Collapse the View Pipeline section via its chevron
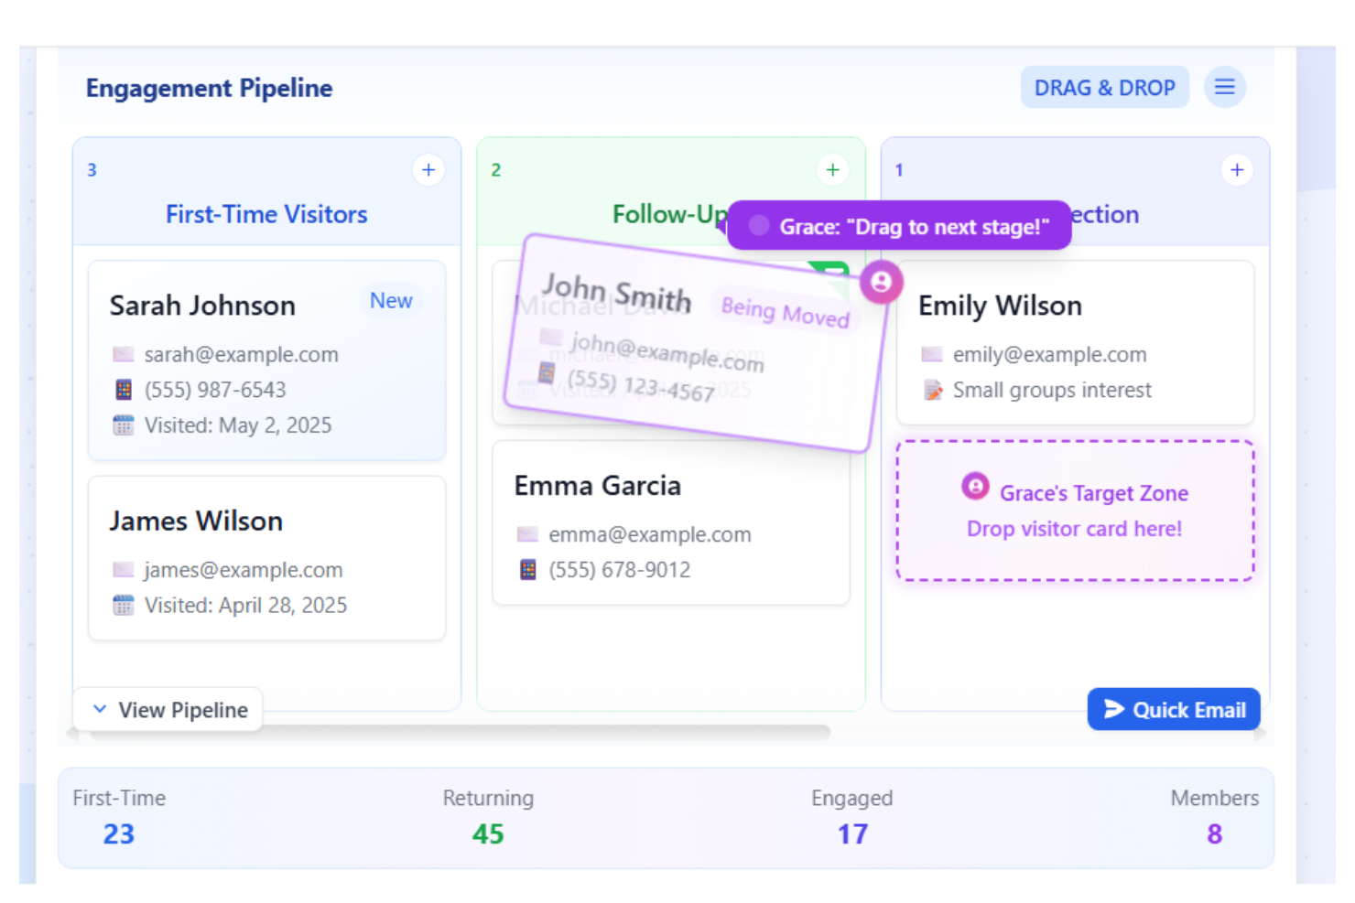Image resolution: width=1355 pixels, height=903 pixels. (100, 708)
